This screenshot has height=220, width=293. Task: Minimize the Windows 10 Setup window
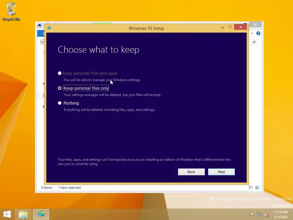coord(223,27)
